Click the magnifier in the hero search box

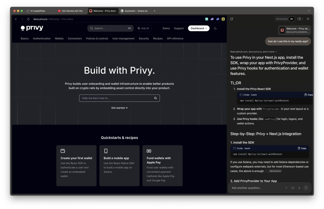click(x=156, y=98)
